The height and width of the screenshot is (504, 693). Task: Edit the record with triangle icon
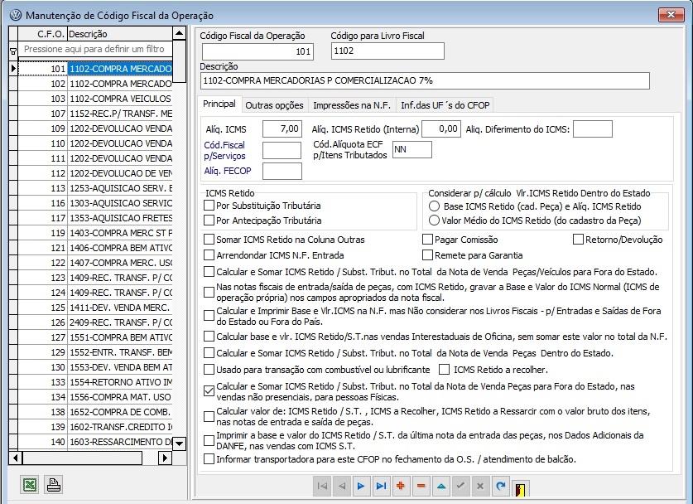[x=440, y=486]
